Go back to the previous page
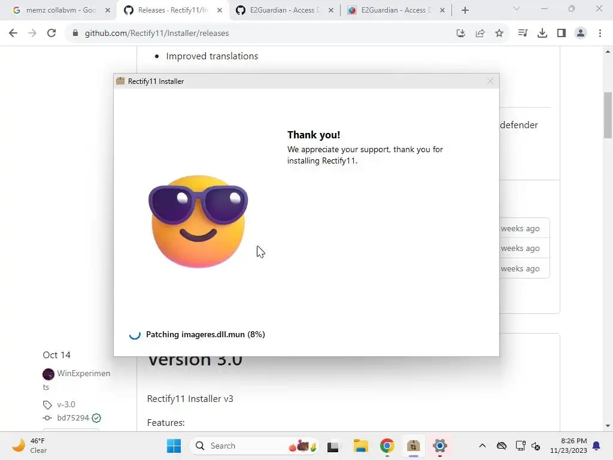 click(13, 34)
